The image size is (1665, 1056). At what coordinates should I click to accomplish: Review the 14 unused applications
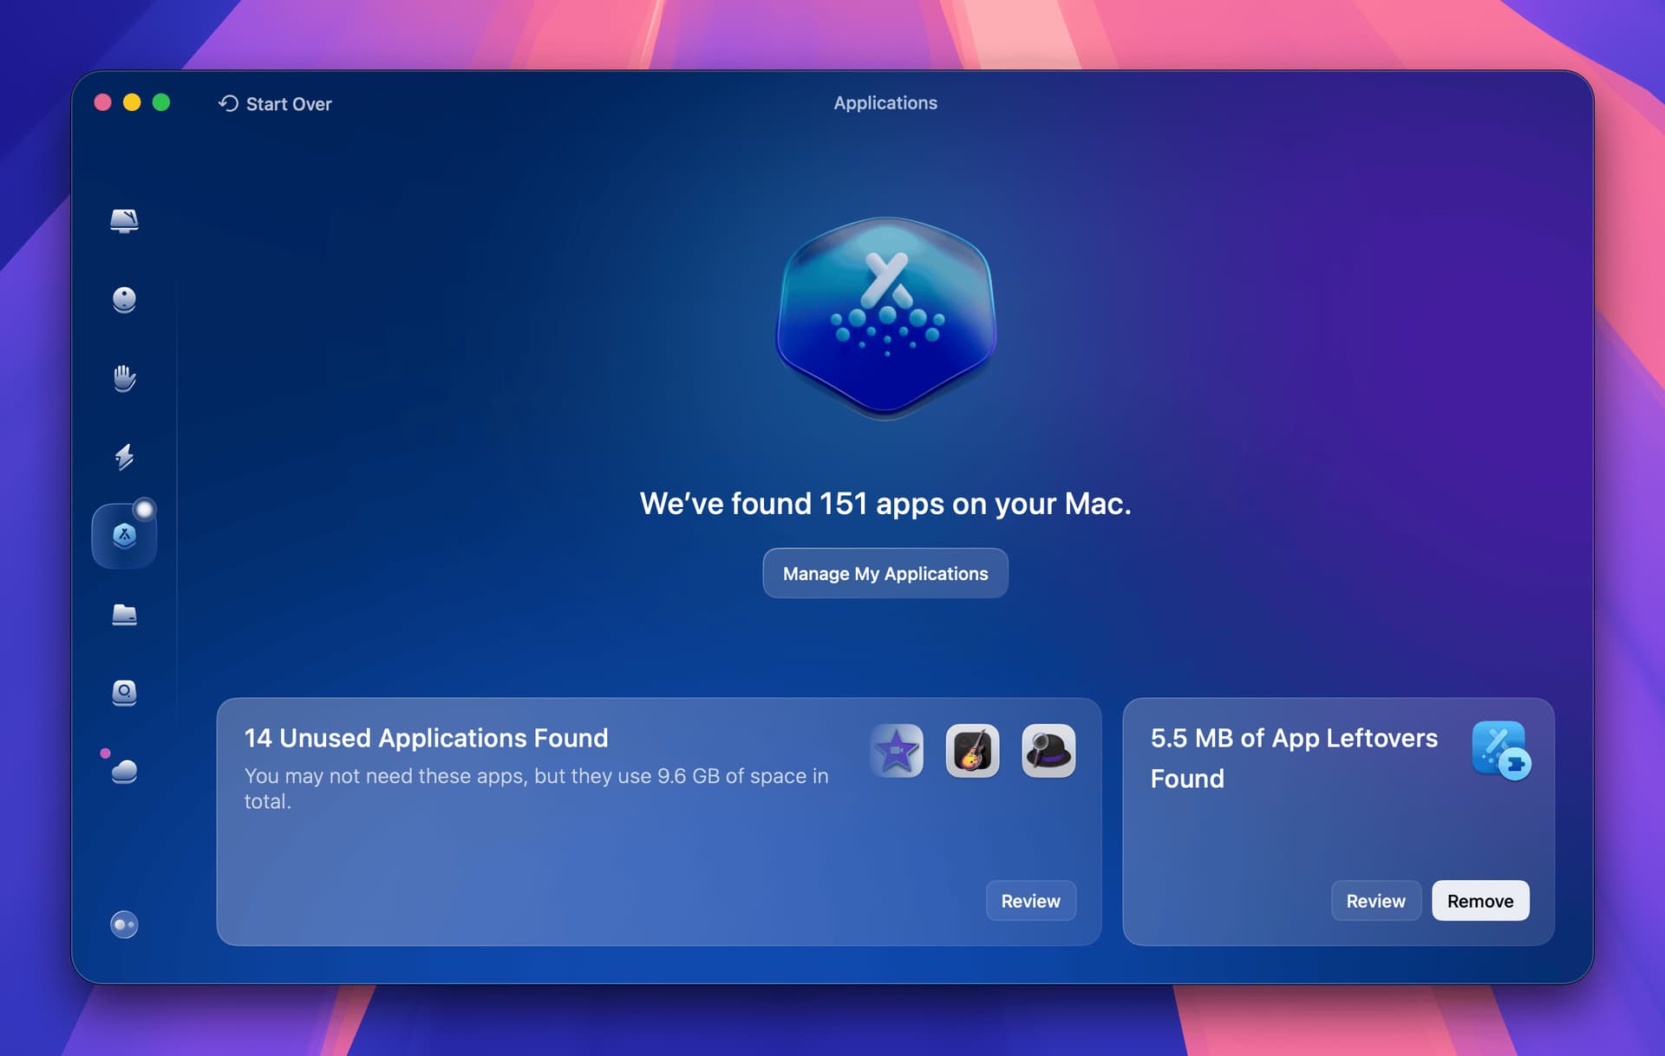tap(1030, 901)
